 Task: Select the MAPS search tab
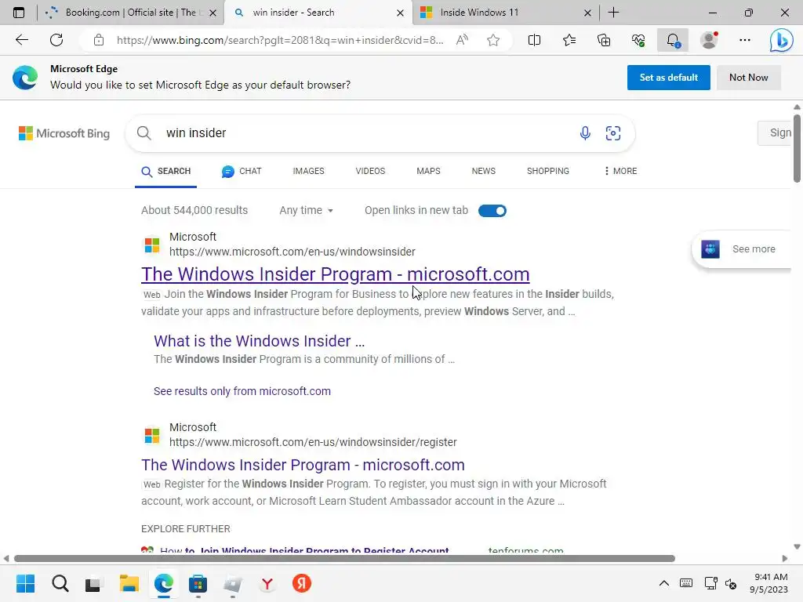(x=428, y=171)
